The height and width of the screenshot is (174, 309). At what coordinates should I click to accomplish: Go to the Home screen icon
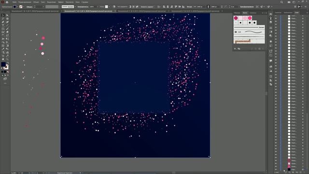(7, 2)
